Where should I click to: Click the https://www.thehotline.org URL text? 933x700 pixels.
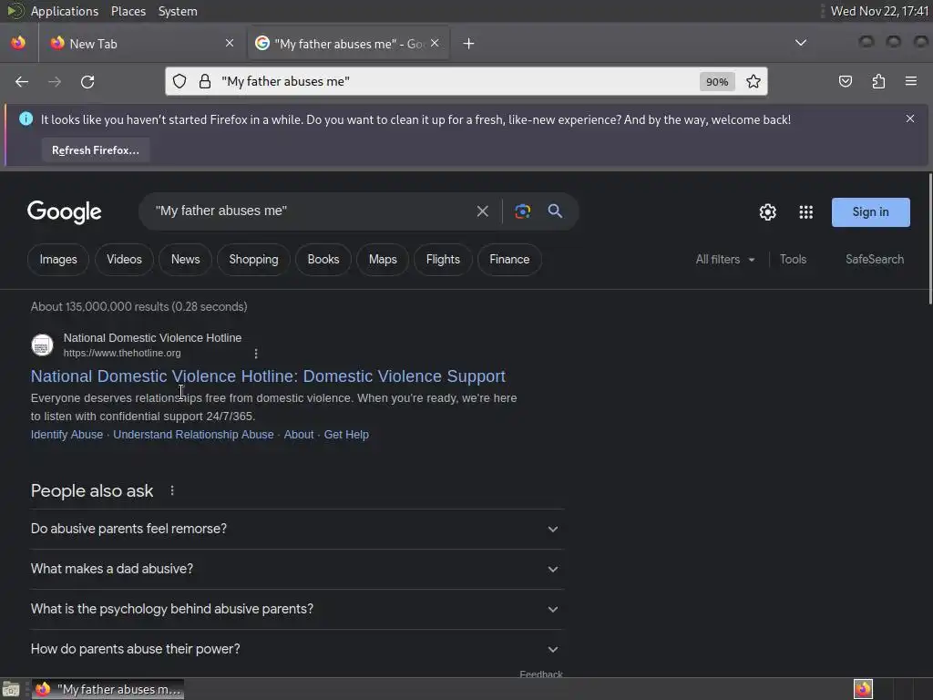[122, 353]
